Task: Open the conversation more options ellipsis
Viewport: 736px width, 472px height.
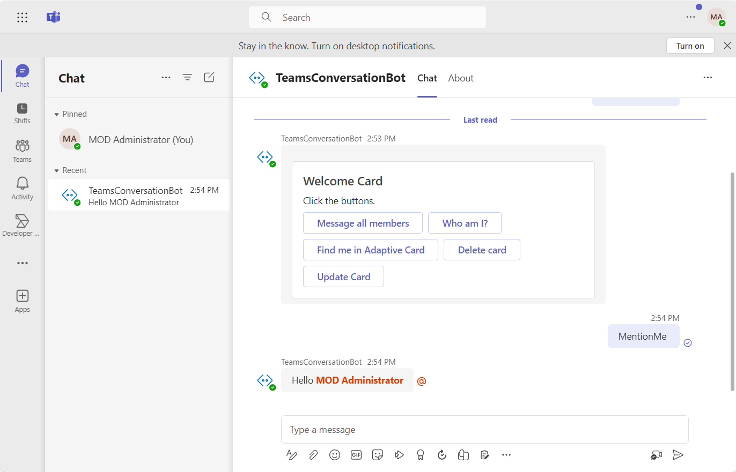Action: pos(708,78)
